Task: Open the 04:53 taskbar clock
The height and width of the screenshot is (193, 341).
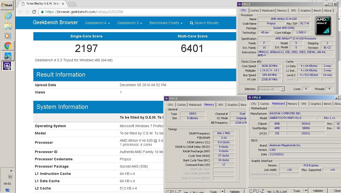Action: (x=7, y=184)
